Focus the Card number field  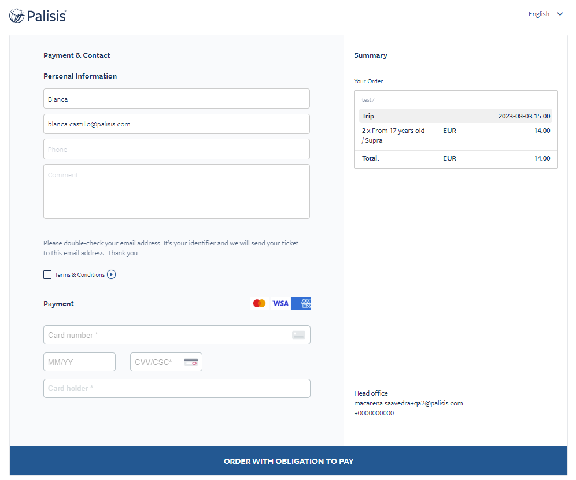pos(177,334)
